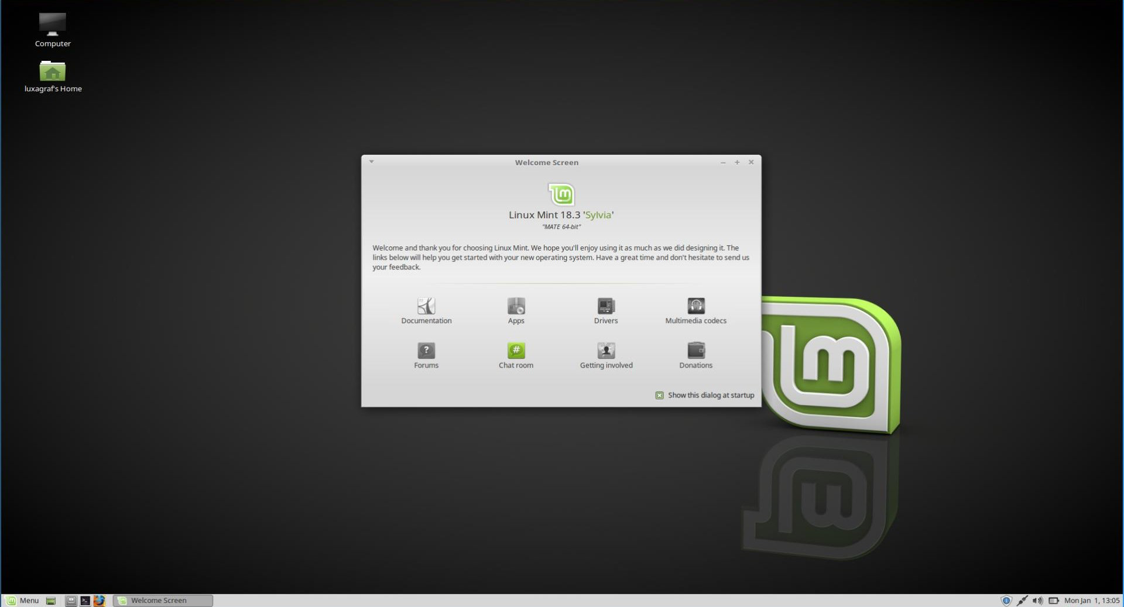
Task: Open the Documentation icon in Welcome Screen
Action: point(426,306)
